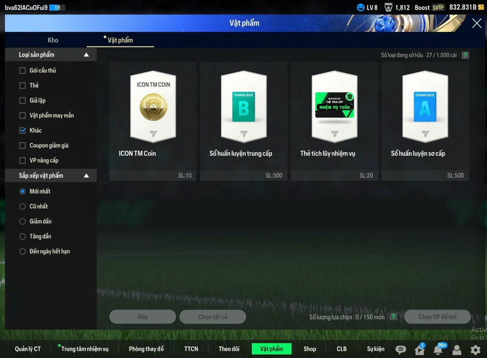Collapse the Loại sản phẩm section
Viewport: 487px width, 358px height.
pyautogui.click(x=86, y=55)
